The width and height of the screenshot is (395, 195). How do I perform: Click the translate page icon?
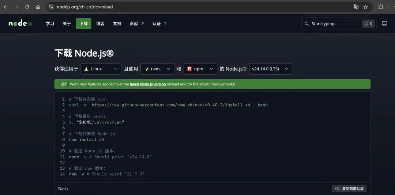tap(356, 7)
